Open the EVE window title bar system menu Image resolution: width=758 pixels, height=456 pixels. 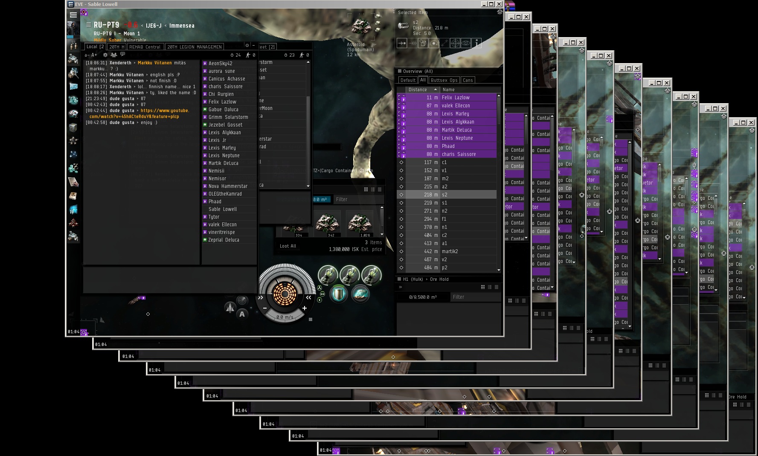coord(71,4)
